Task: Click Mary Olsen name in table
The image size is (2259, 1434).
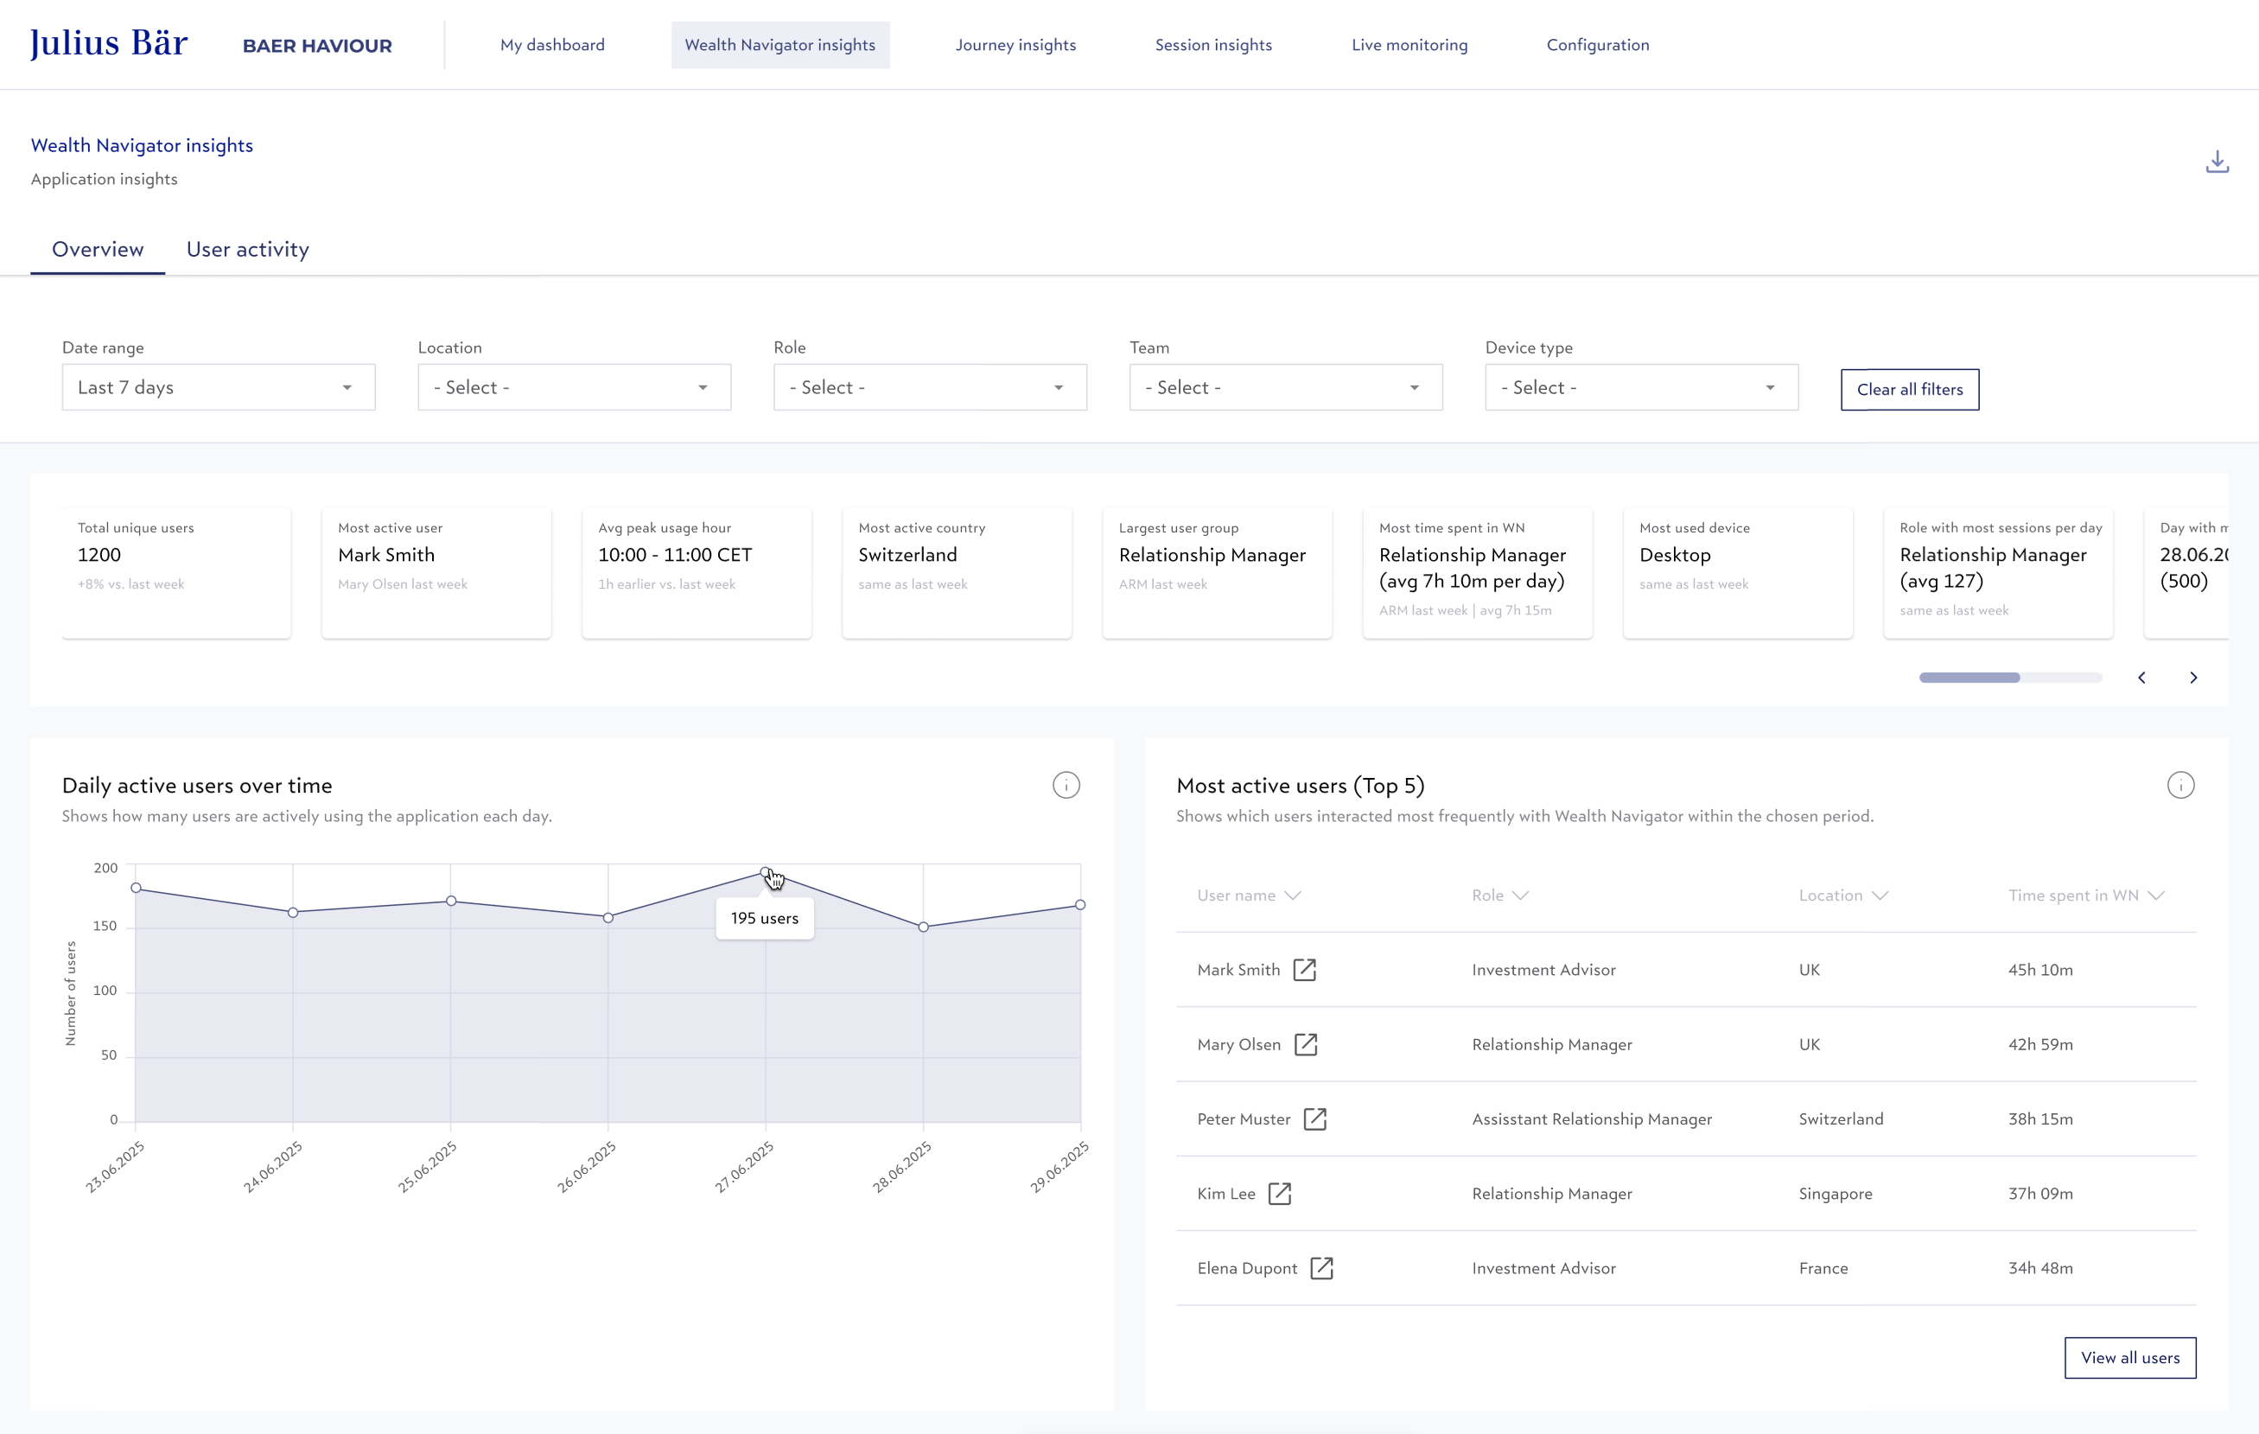Action: tap(1238, 1044)
